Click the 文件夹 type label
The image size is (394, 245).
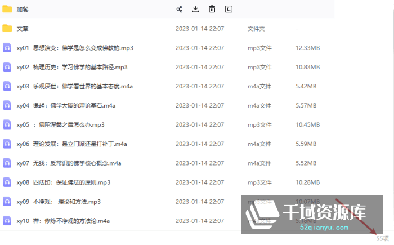click(256, 29)
